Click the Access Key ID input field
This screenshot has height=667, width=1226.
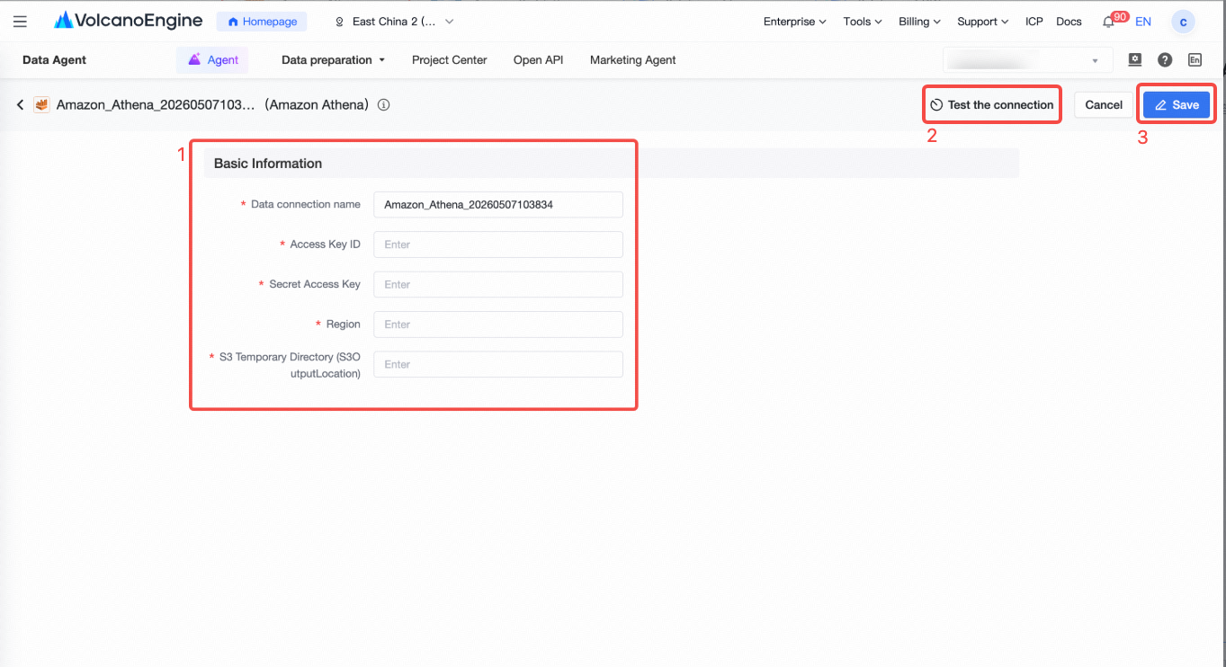point(498,245)
